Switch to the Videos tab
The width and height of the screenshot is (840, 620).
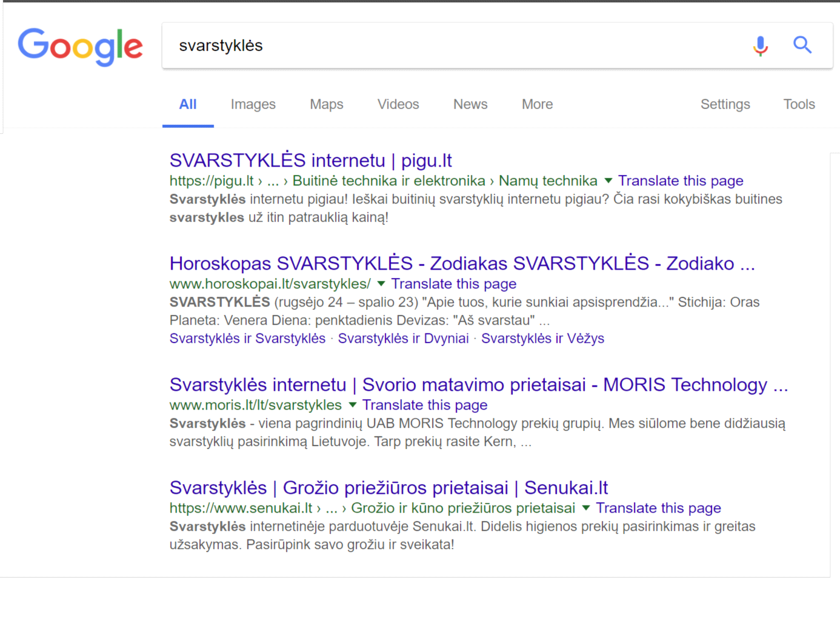click(x=398, y=104)
